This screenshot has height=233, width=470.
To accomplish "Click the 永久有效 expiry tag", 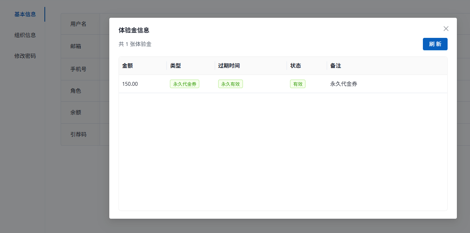I will pyautogui.click(x=231, y=84).
